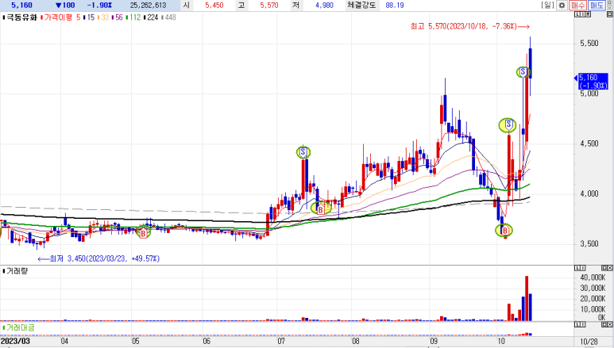
Task: Click the B buy marker in July
Action: [319, 208]
